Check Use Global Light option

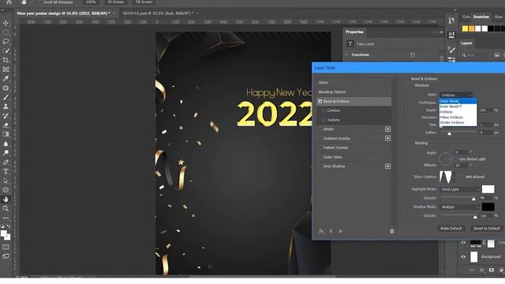456,159
